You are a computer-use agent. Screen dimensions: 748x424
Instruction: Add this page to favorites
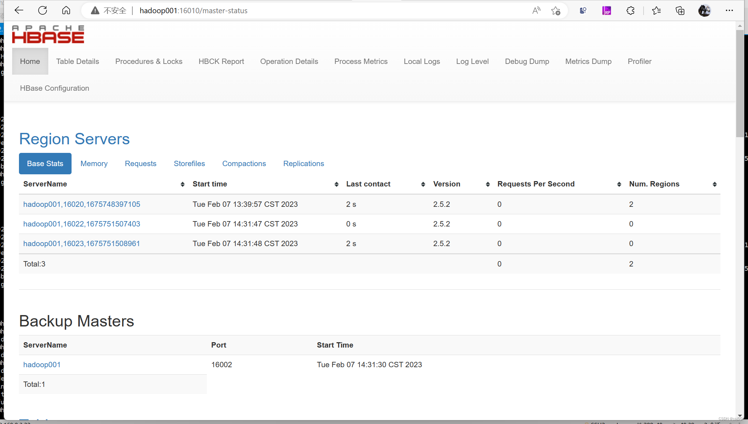point(556,11)
